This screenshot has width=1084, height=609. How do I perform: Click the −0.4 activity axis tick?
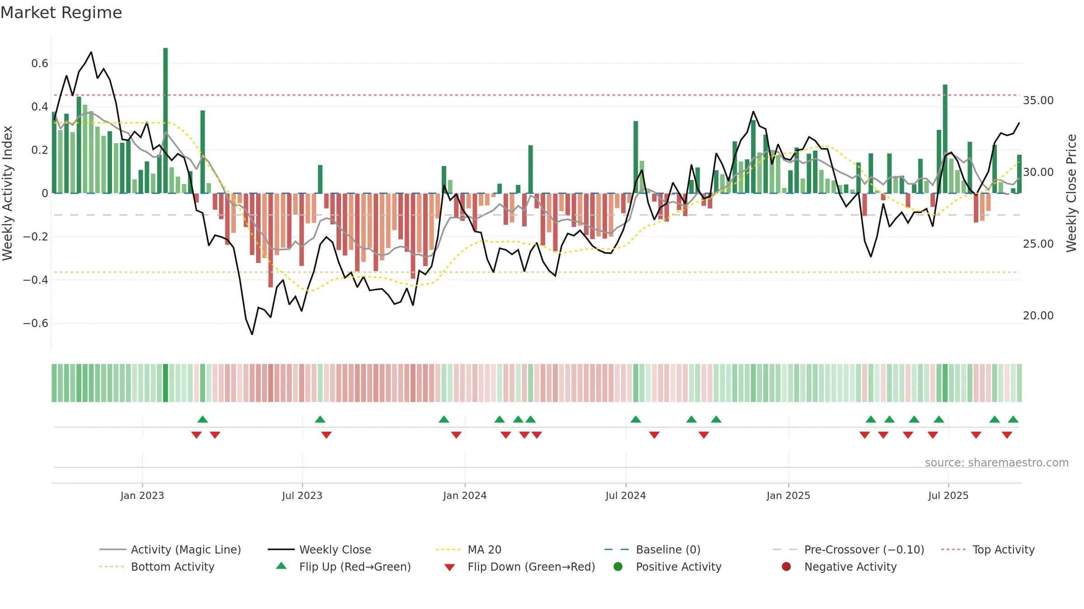35,280
